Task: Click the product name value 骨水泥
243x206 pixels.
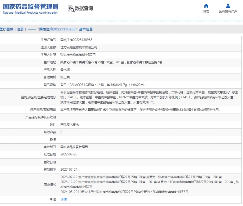Action: click(x=65, y=70)
